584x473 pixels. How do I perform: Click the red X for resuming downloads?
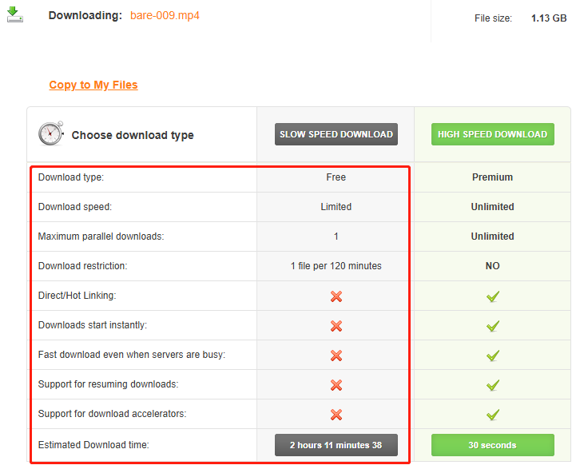coord(336,385)
